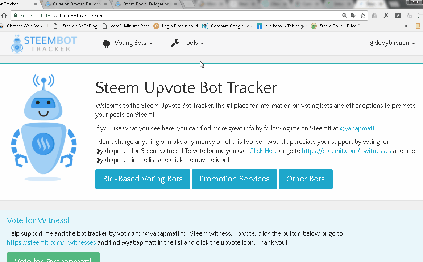Close the Bot Tracker tab
Screen dimensions: 423x262
pos(35,4)
